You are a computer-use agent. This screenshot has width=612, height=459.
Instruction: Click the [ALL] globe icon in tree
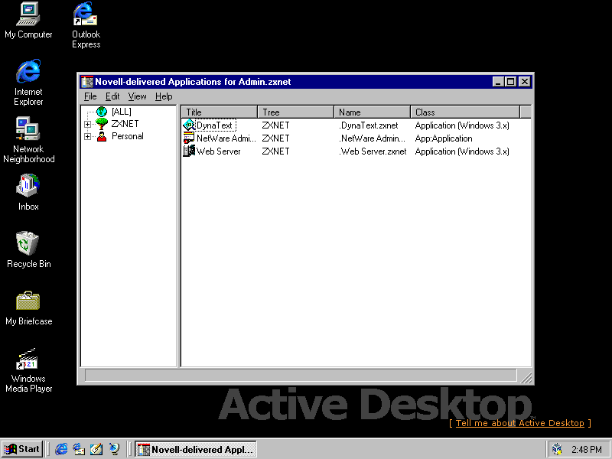tap(102, 112)
